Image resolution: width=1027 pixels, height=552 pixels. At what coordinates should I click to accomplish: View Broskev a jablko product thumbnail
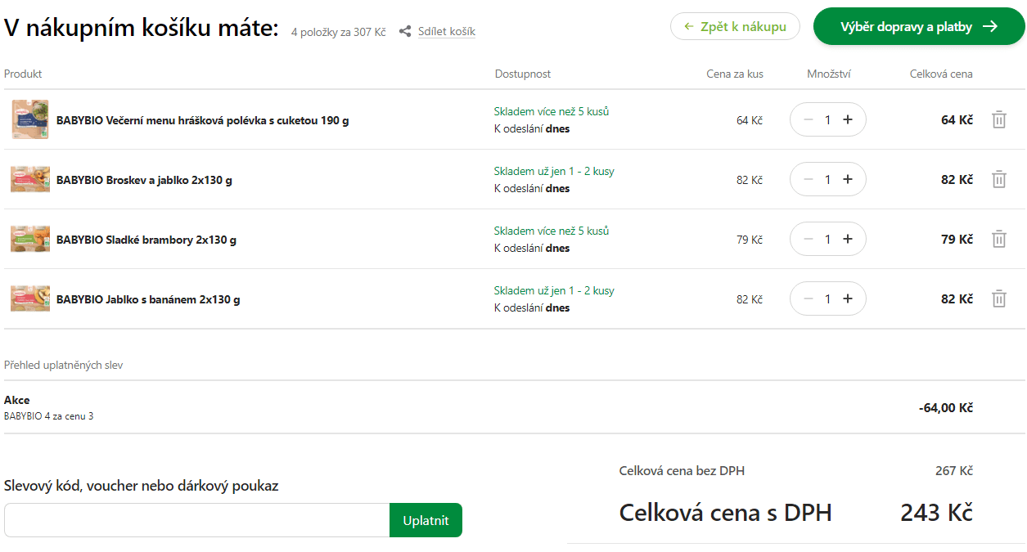coord(30,179)
